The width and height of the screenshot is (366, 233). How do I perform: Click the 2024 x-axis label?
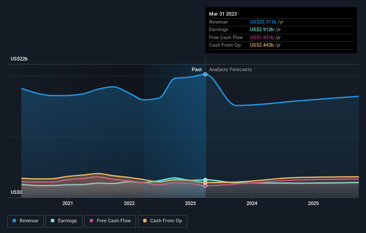click(x=252, y=204)
